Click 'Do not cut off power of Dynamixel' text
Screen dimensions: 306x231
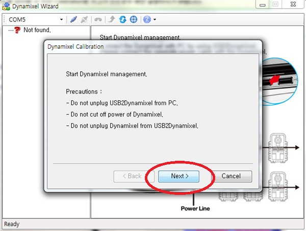[x=115, y=114]
